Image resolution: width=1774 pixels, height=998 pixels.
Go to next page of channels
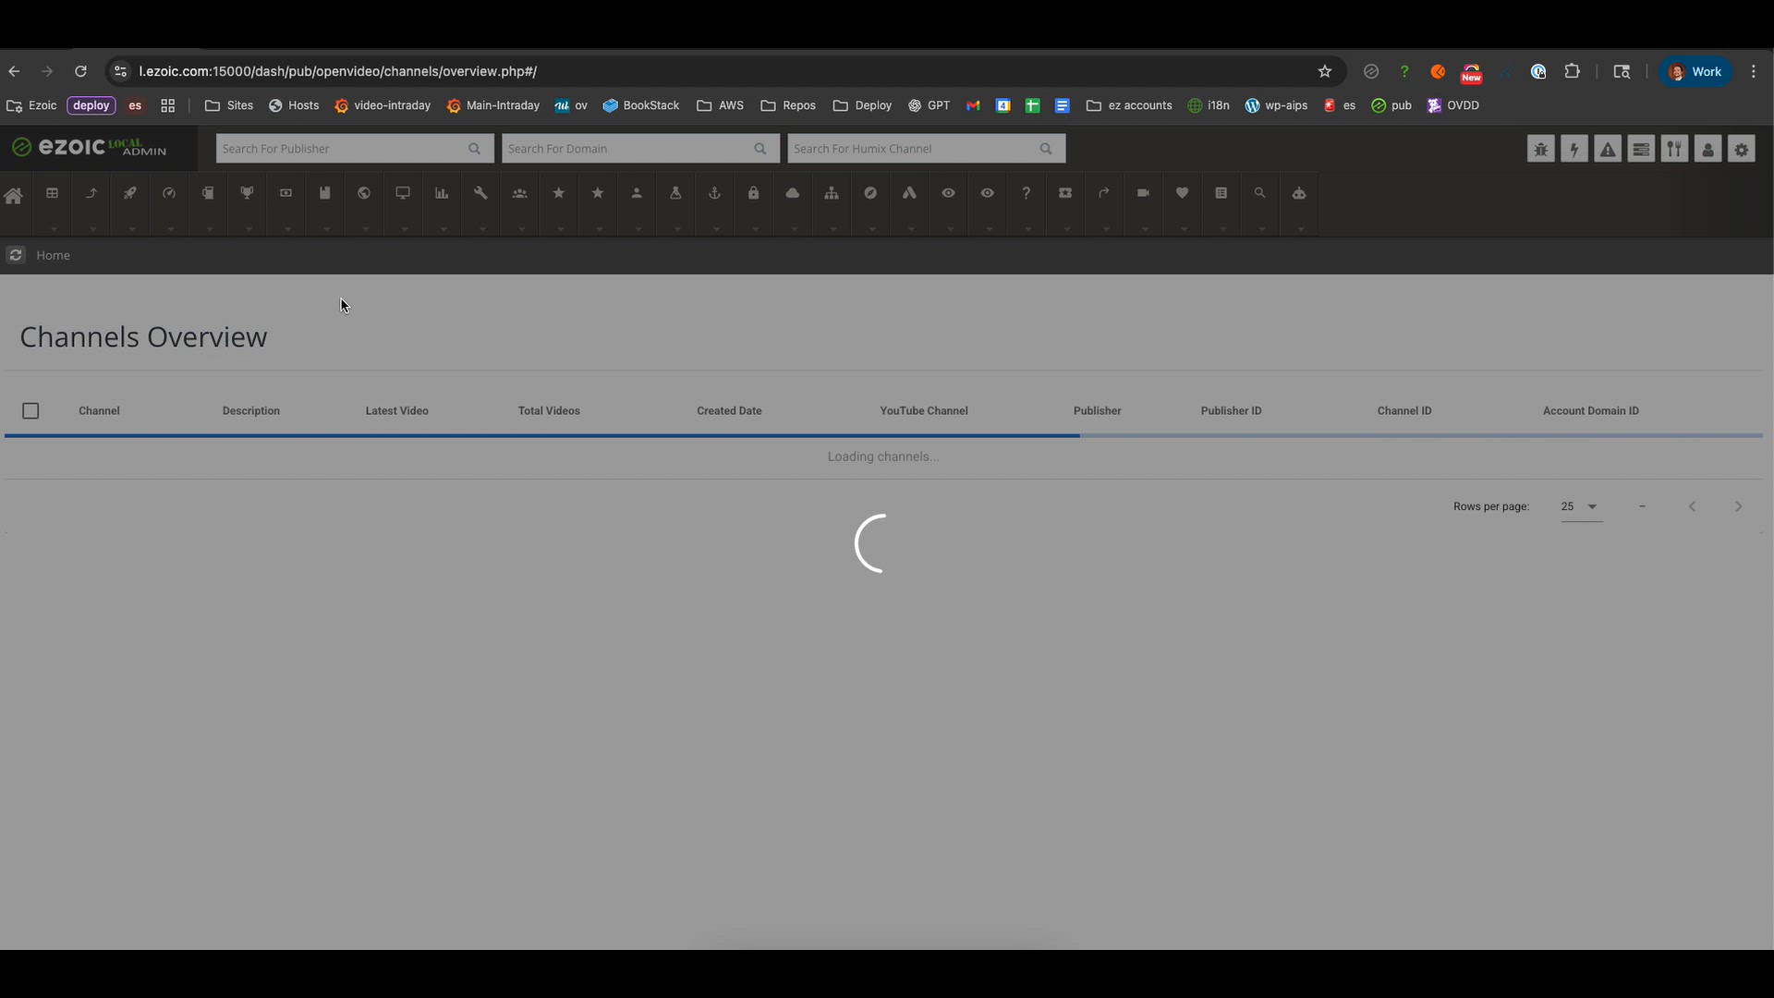pyautogui.click(x=1738, y=506)
